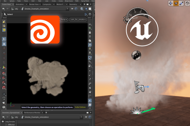Click the blue target circle in top path bar
This screenshot has height=126, width=190.
[76, 9]
